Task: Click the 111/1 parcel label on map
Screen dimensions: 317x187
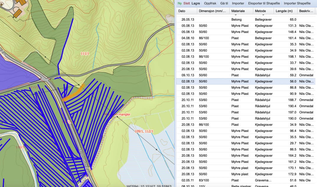Action: click(85, 54)
